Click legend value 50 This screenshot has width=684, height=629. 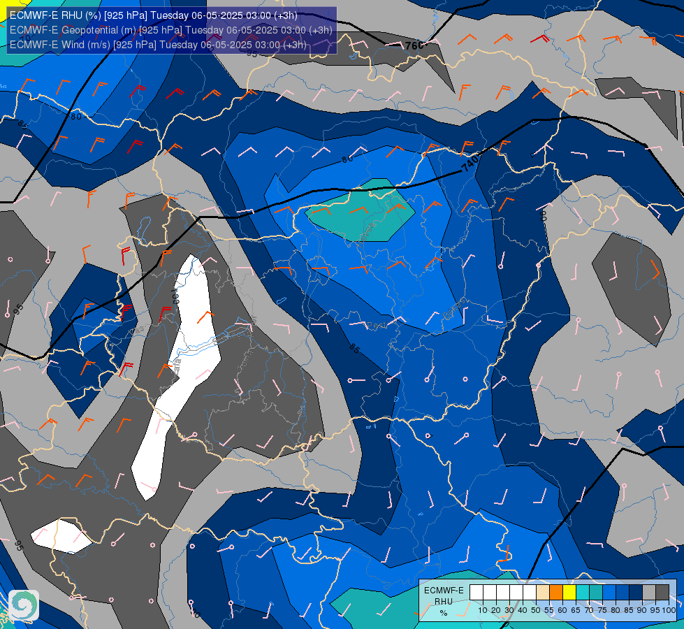[536, 610]
